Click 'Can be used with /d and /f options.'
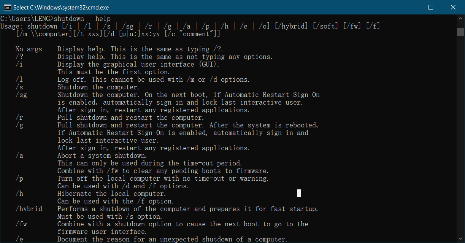This screenshot has width=465, height=243. pyautogui.click(x=123, y=186)
